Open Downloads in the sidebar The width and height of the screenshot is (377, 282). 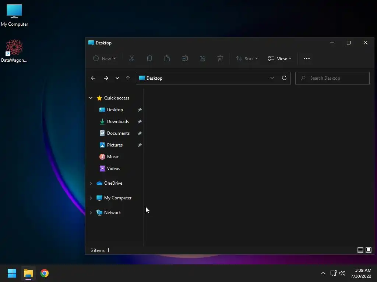[x=118, y=122]
